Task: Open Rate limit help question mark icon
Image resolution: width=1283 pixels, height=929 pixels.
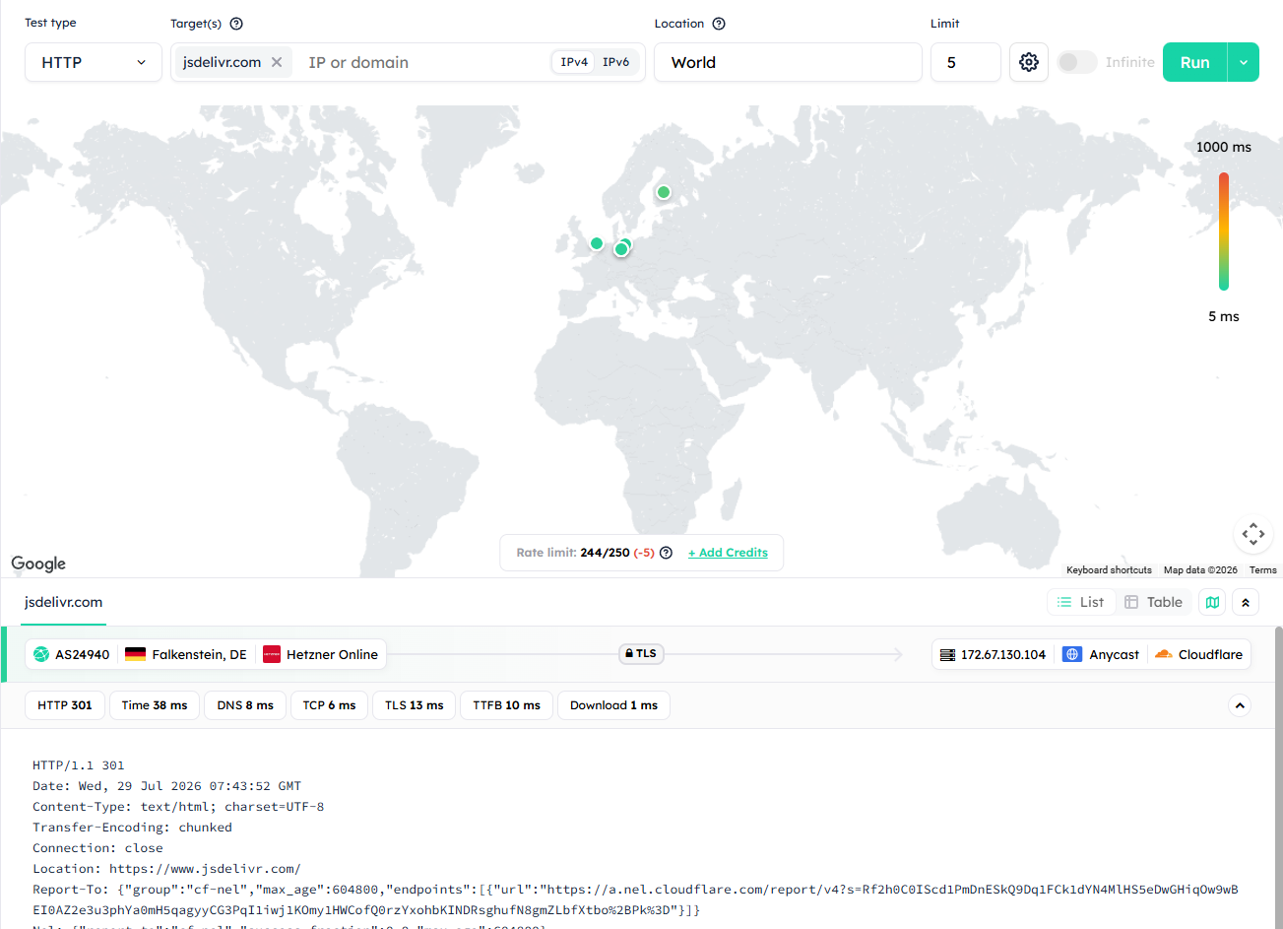Action: click(666, 553)
